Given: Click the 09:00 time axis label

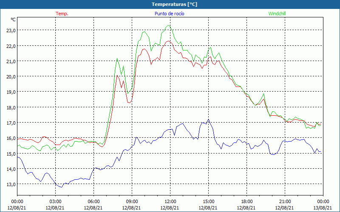Looking at the screenshot, I should [x=132, y=201].
